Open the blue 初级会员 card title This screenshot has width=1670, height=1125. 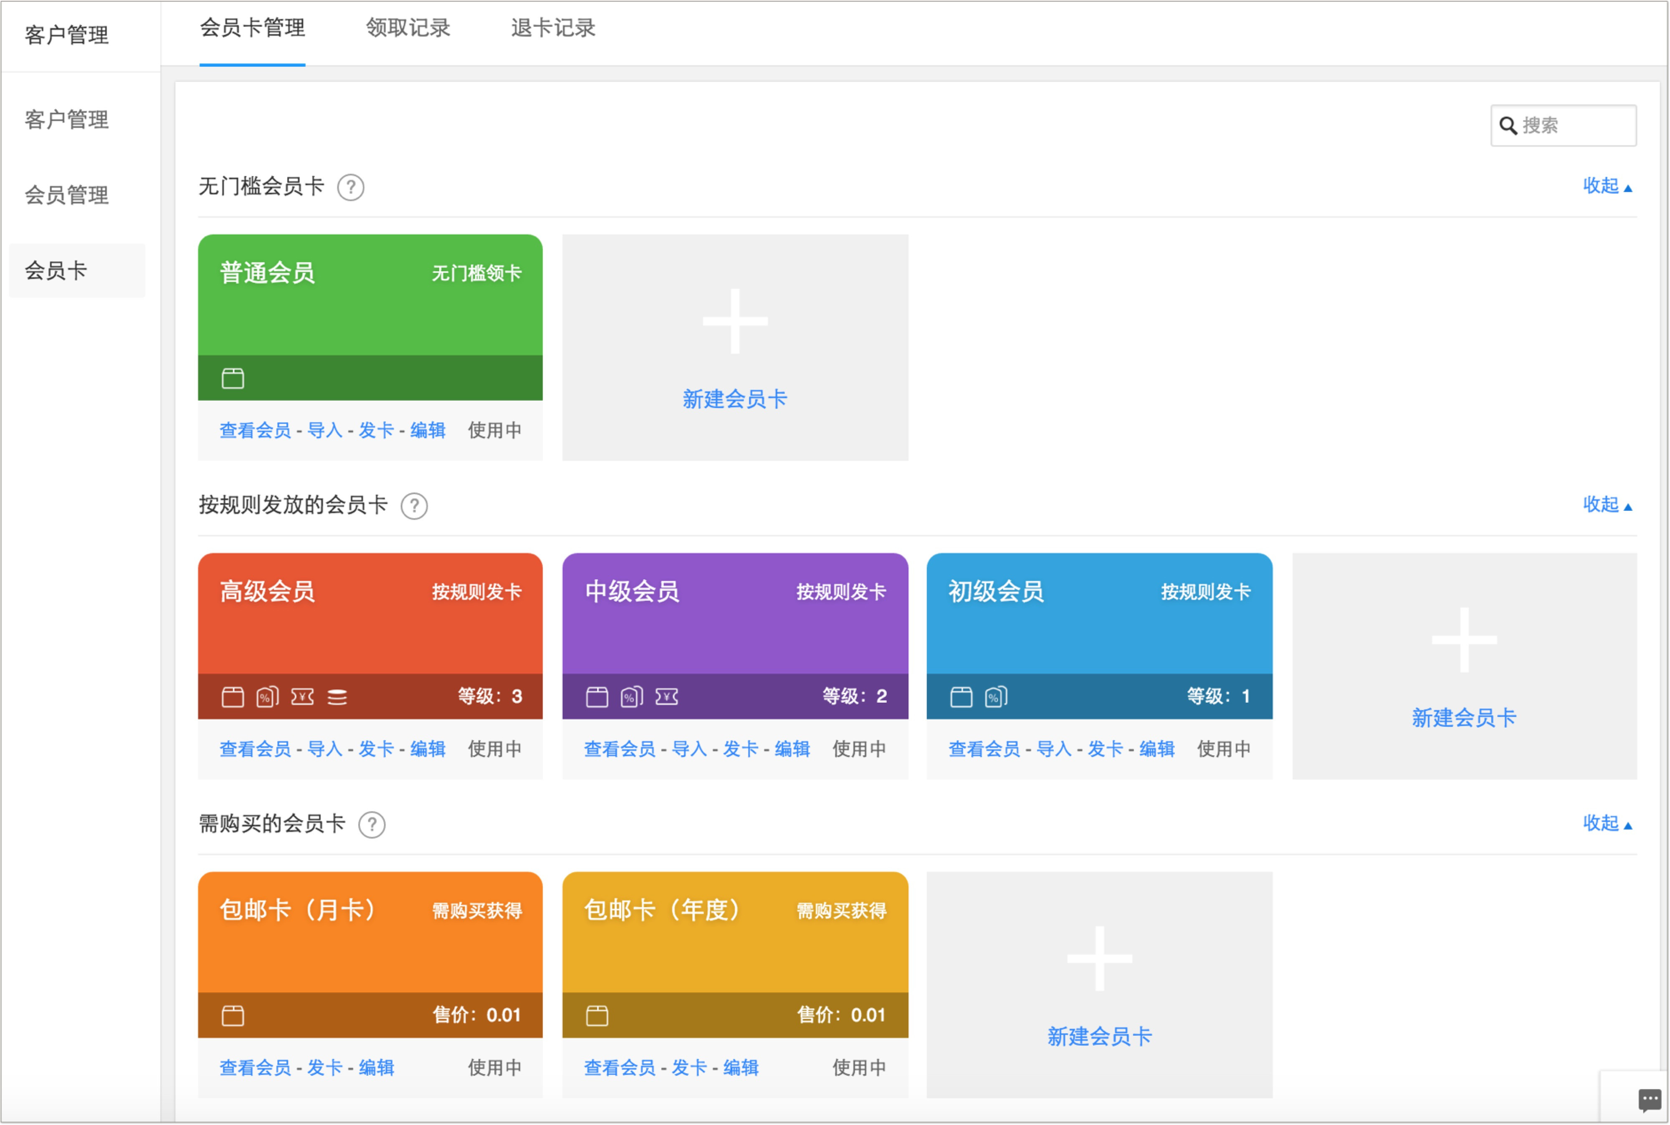click(996, 591)
